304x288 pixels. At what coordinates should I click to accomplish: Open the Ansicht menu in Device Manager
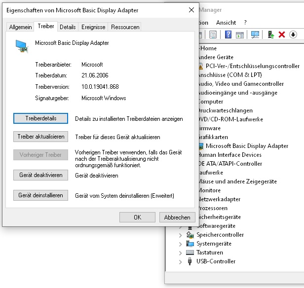tap(226, 23)
